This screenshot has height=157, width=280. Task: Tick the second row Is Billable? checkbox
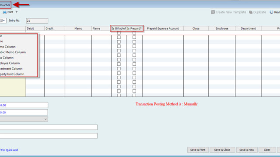(x=119, y=38)
